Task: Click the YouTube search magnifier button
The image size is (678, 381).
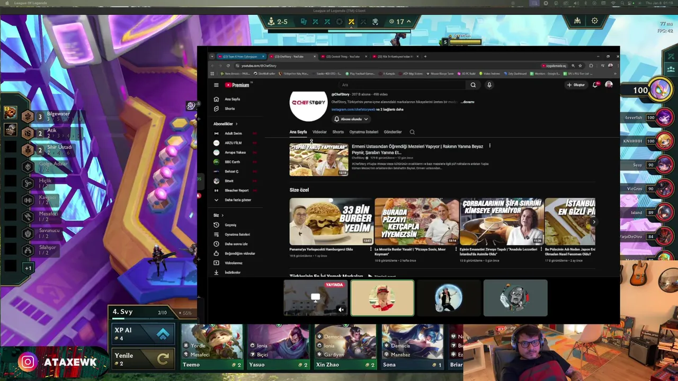Action: [473, 85]
